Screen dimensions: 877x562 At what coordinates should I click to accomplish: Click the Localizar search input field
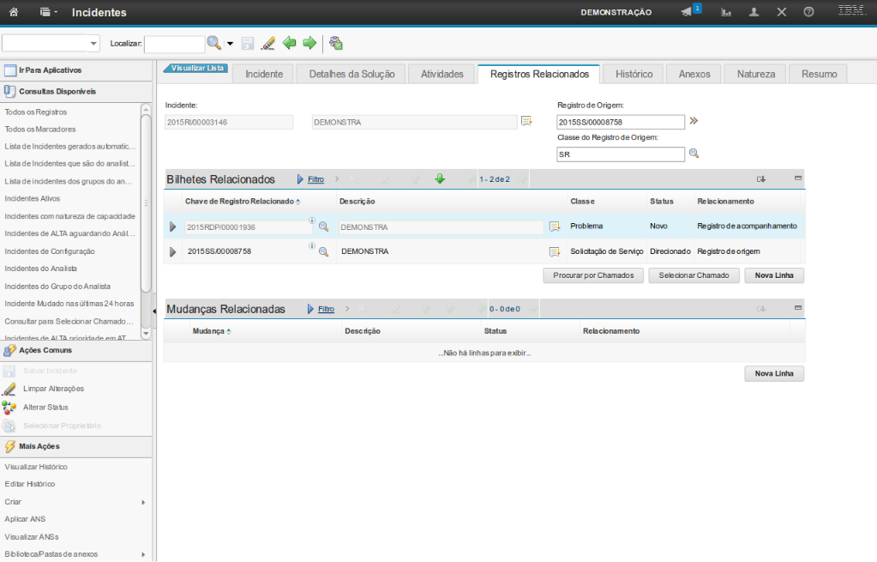[174, 44]
